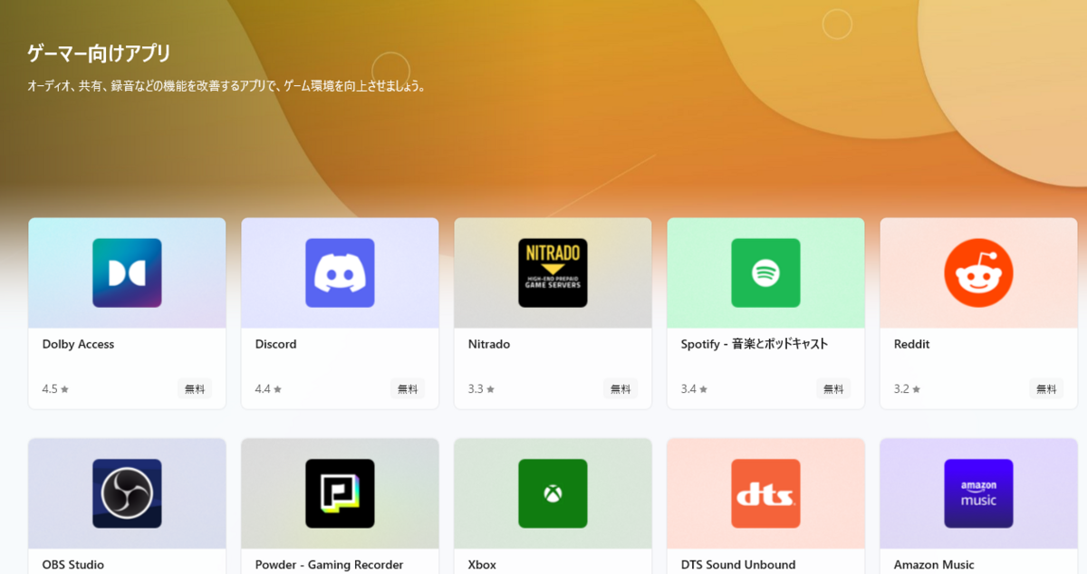Open the Reddit app icon
This screenshot has width=1087, height=574.
[x=978, y=273]
